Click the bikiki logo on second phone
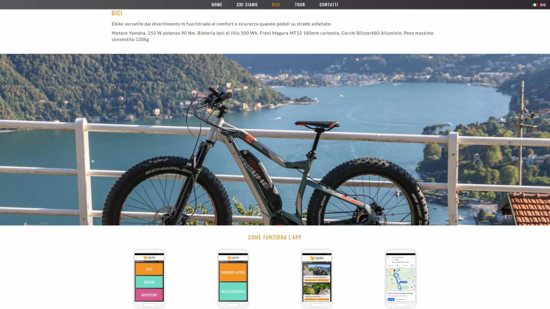Screen dimensions: 550x309 (x=233, y=257)
